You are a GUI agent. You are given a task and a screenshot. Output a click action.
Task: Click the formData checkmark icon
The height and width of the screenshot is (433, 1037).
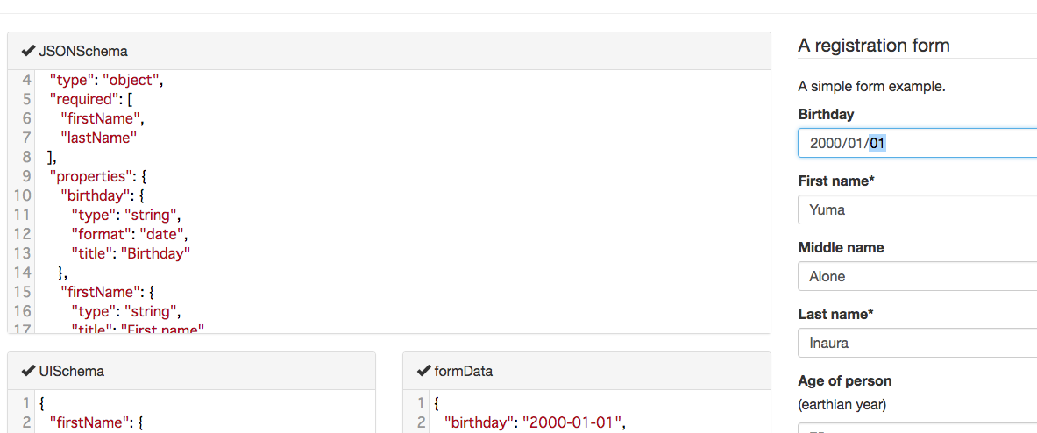424,371
